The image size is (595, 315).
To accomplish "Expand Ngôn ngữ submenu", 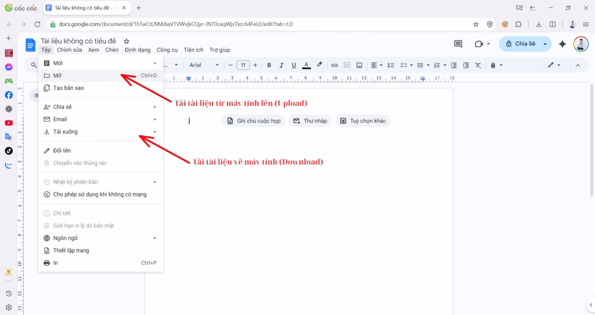I will tap(155, 238).
